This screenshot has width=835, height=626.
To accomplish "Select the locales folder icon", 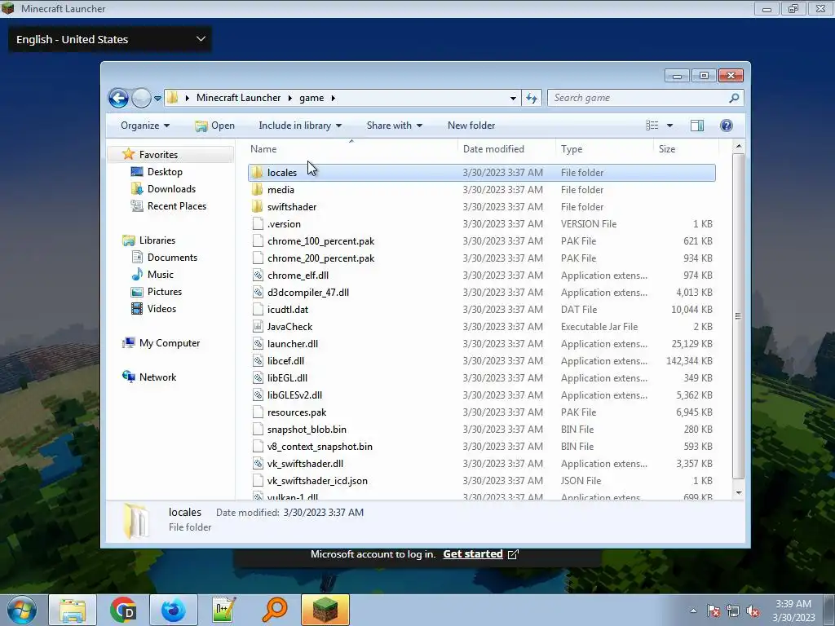I will pyautogui.click(x=258, y=173).
